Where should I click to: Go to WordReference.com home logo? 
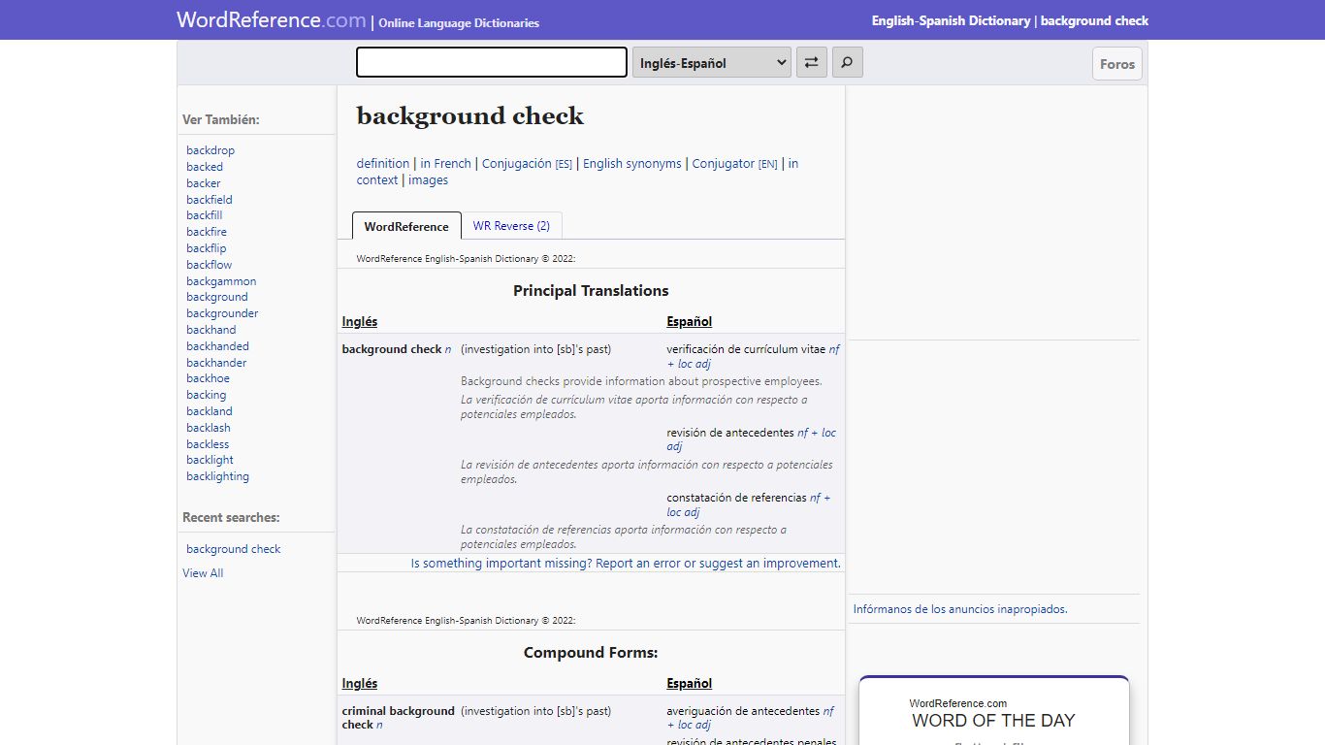[x=272, y=20]
